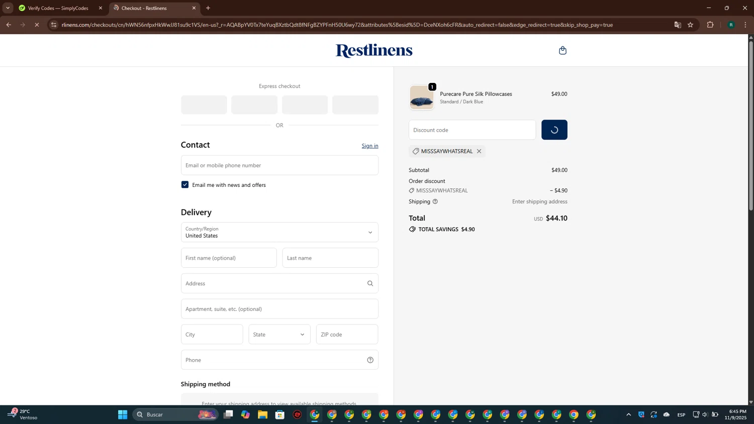Image resolution: width=754 pixels, height=424 pixels.
Task: Bookmark this page with star icon
Action: tap(690, 25)
